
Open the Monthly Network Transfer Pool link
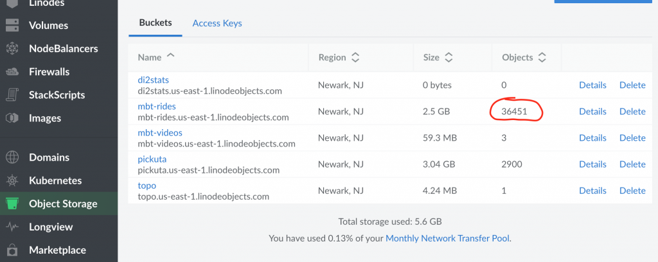click(x=447, y=238)
